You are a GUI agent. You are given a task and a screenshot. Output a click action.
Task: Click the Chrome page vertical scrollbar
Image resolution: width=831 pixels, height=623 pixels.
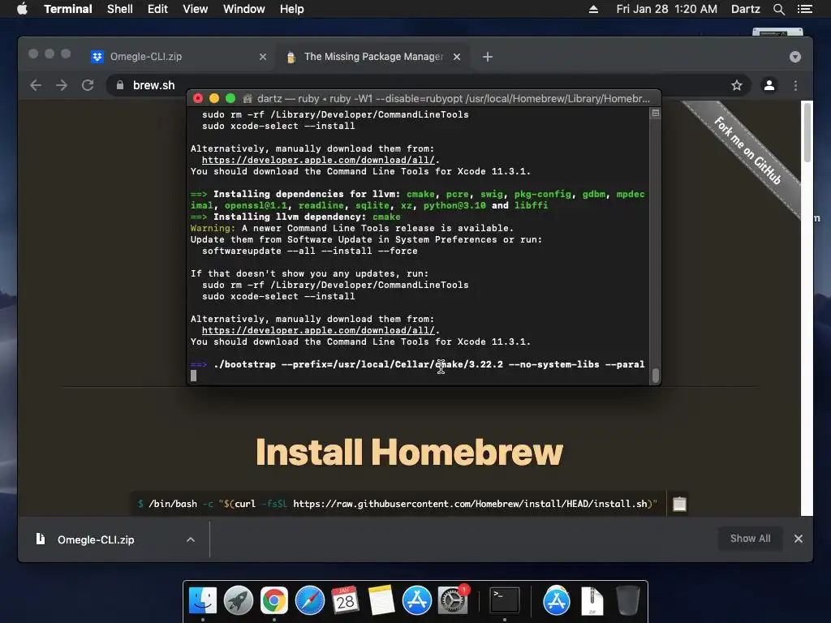coord(807,132)
